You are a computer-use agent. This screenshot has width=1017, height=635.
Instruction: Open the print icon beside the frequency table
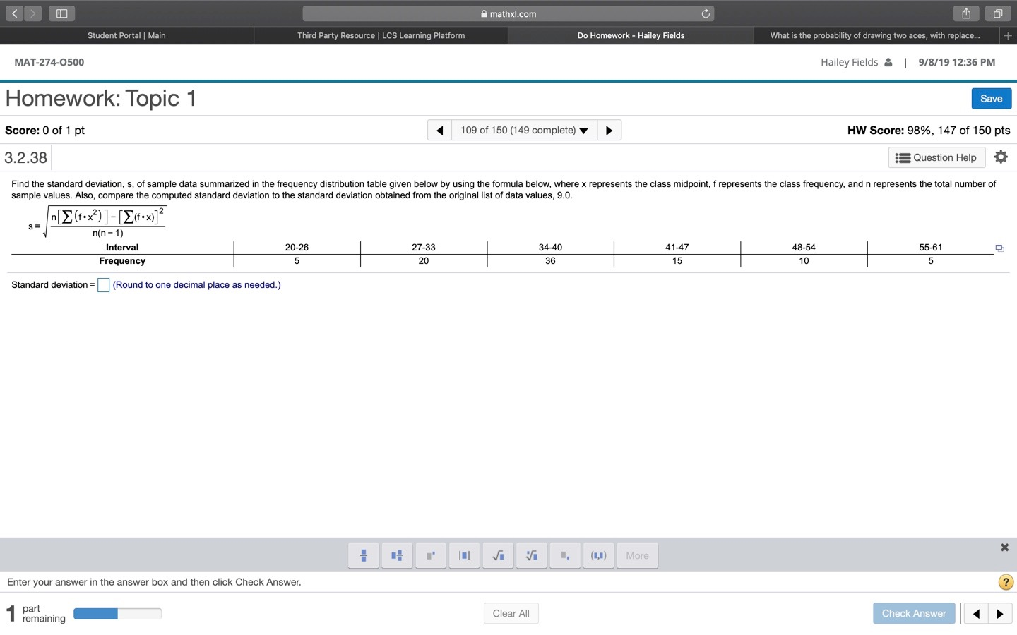point(999,248)
